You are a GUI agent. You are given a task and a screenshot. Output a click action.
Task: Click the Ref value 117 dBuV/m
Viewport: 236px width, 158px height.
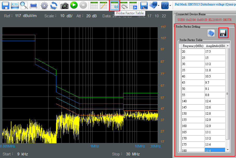click(x=26, y=16)
